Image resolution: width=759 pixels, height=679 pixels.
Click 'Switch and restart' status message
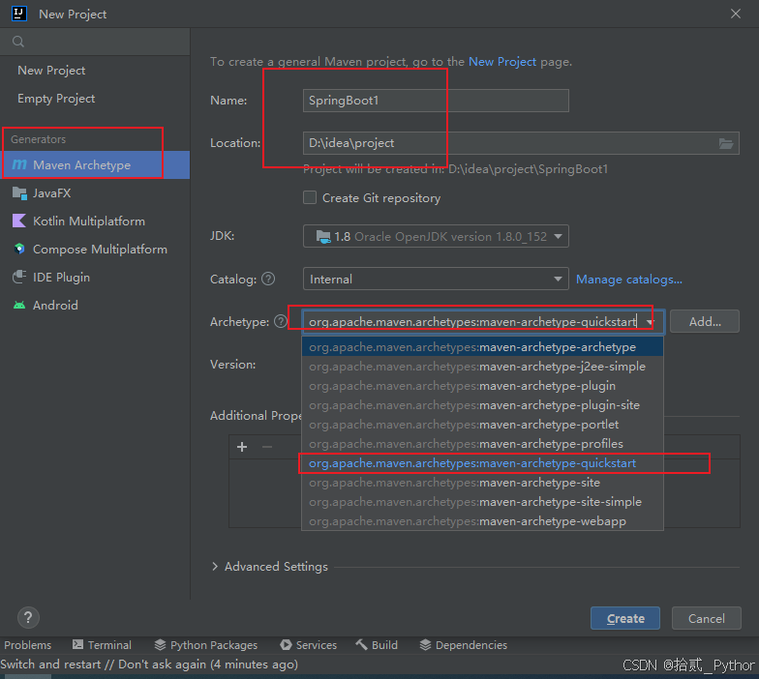click(149, 664)
